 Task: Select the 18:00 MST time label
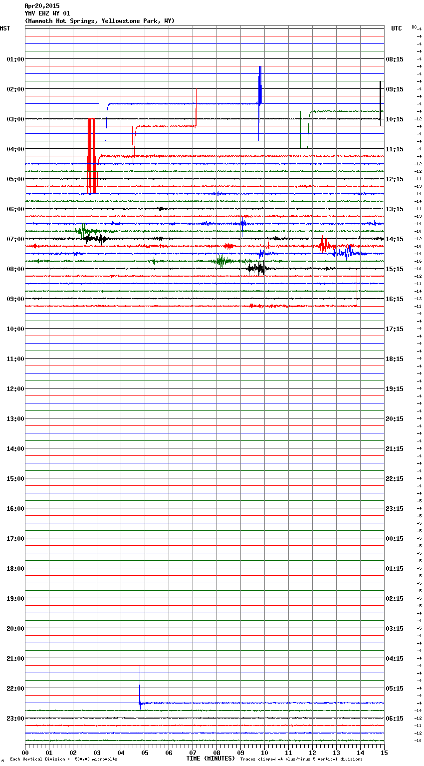coord(15,568)
